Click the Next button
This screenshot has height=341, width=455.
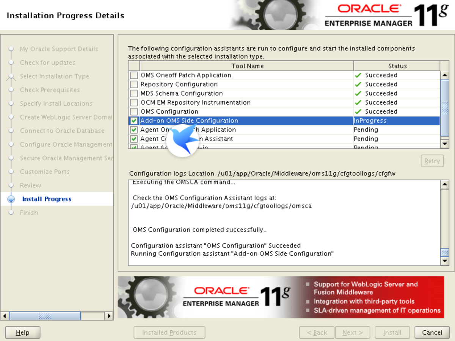(352, 333)
